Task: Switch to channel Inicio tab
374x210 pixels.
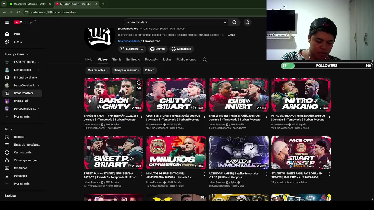Action: pos(89,60)
